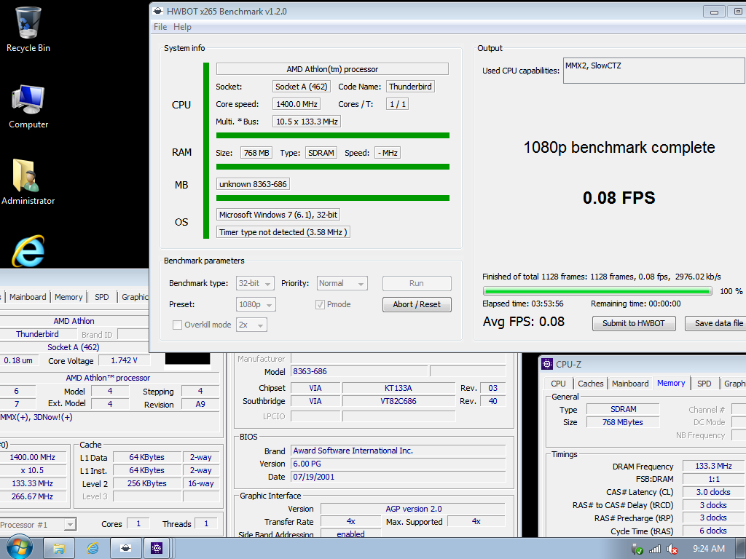
Task: Open the Computer desktop icon
Action: (x=28, y=106)
